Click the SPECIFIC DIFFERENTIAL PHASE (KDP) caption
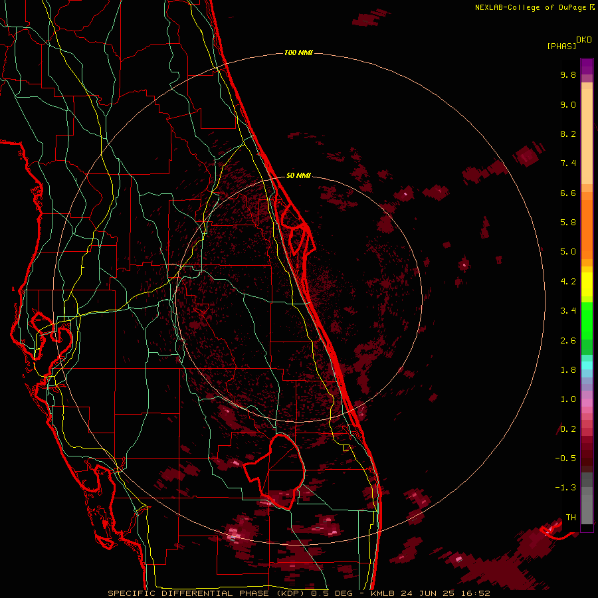This screenshot has height=598, width=598. [208, 593]
